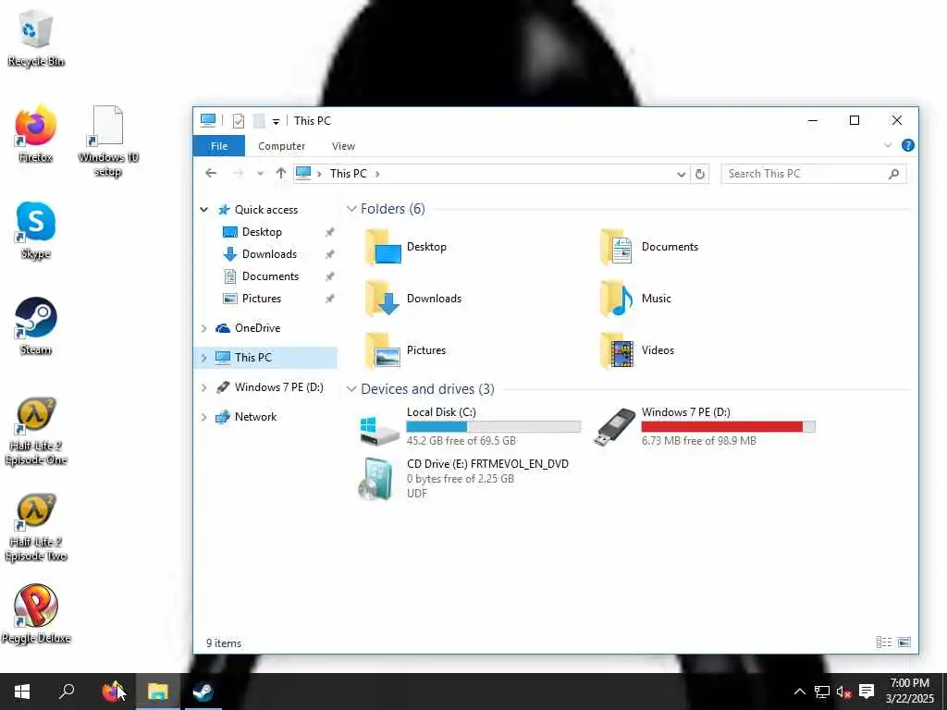Screen dimensions: 947x710
Task: Launch Firefox from the desktop shortcut
Action: (x=36, y=134)
